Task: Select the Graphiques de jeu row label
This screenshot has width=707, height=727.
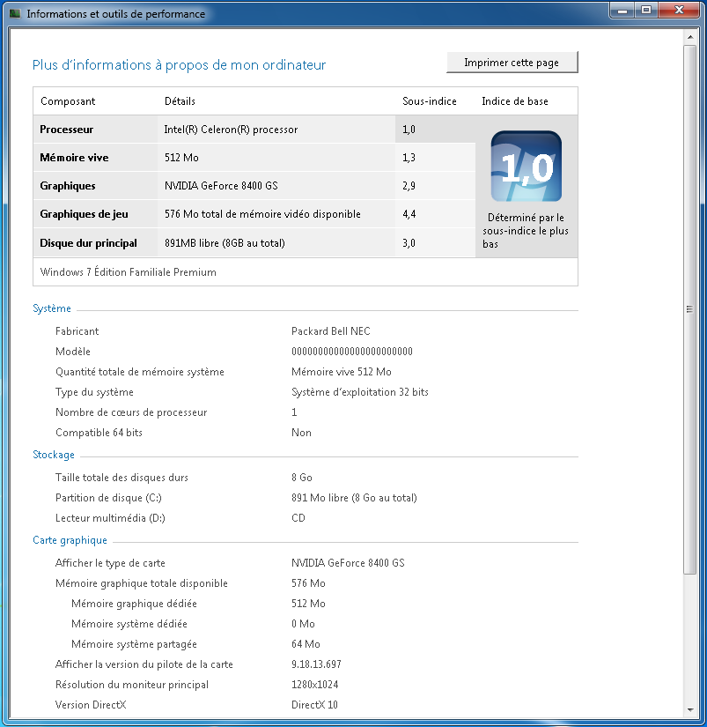Action: click(x=84, y=214)
